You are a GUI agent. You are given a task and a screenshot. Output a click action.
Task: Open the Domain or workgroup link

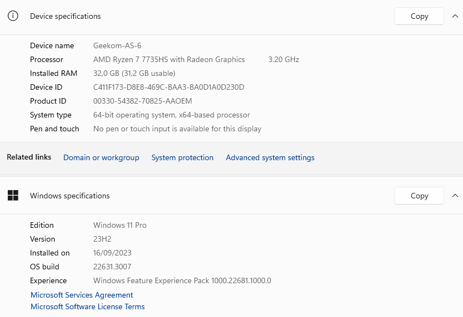tap(101, 157)
